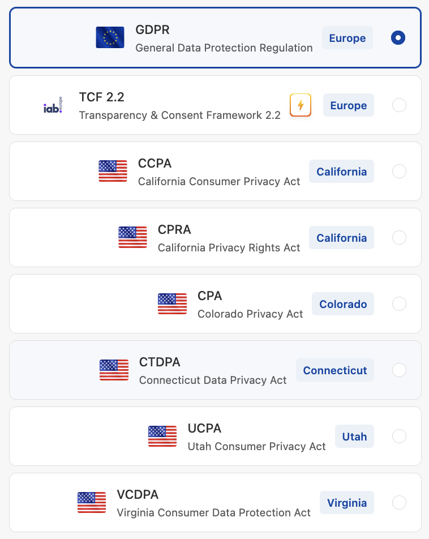The width and height of the screenshot is (429, 539).
Task: Choose the CPRA radio option
Action: pos(399,237)
